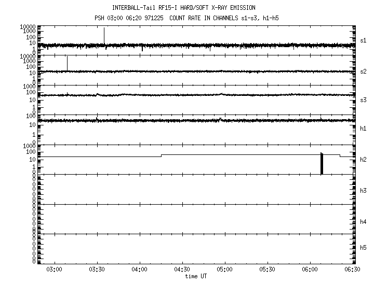Click the h3 channel label

coord(364,191)
